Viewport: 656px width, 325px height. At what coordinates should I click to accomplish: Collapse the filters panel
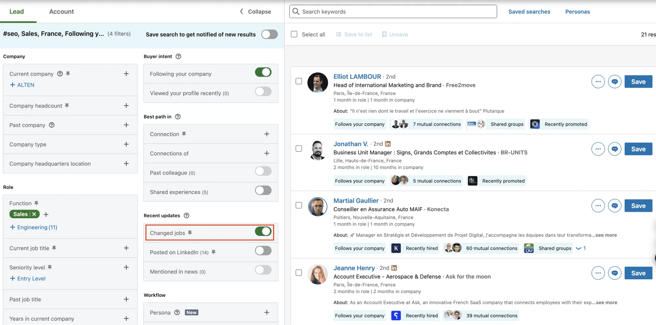(256, 11)
